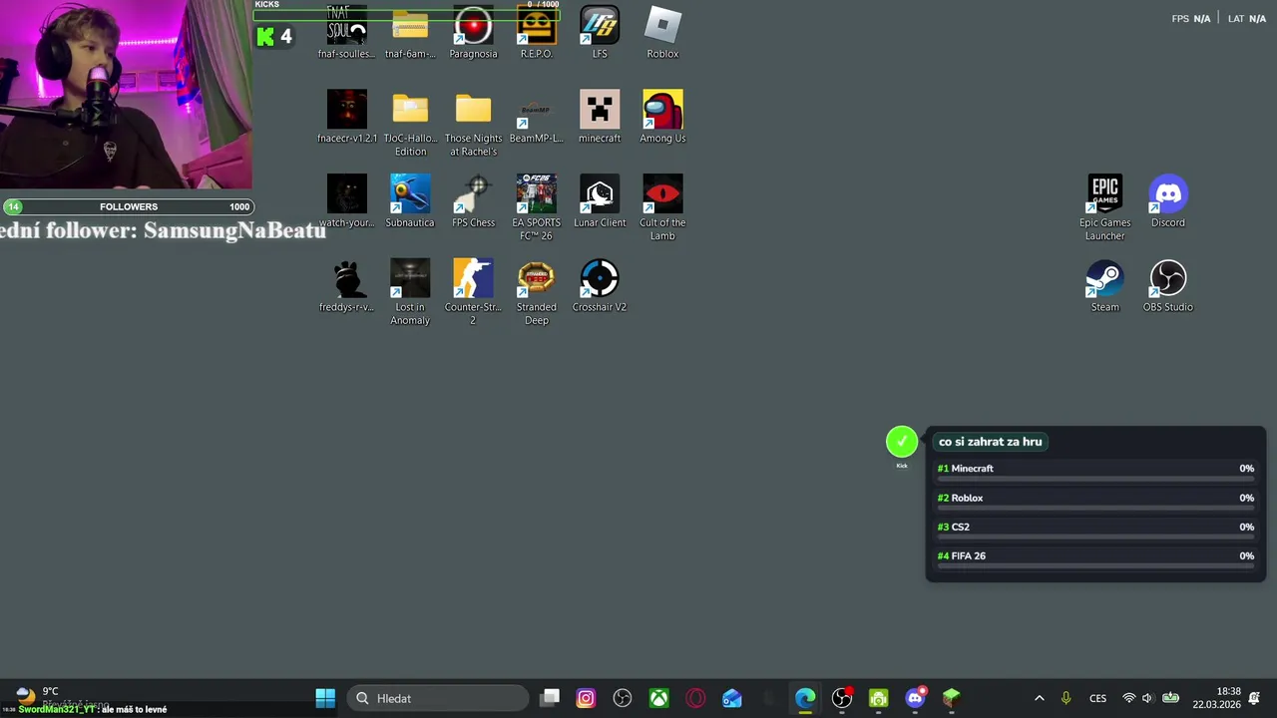Screen dimensions: 1277x718
Task: Open the LFS desktop shortcut
Action: pyautogui.click(x=600, y=32)
